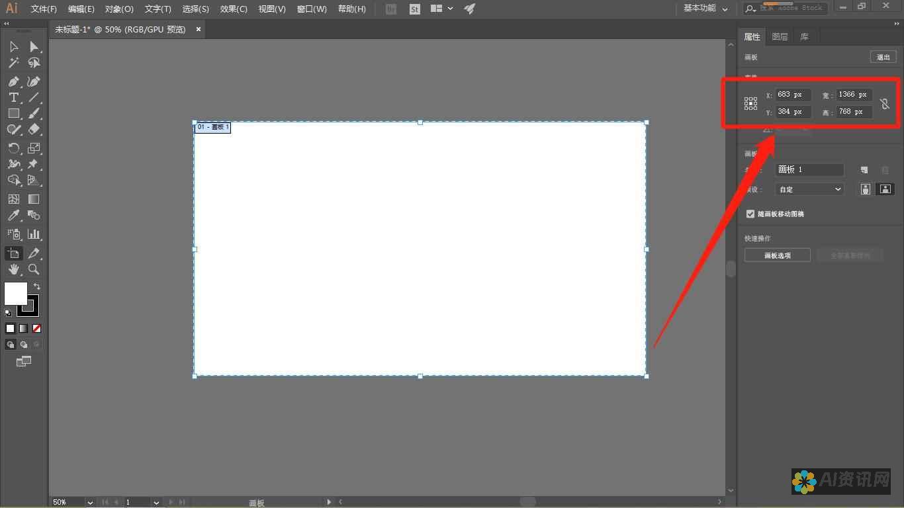This screenshot has width=904, height=508.
Task: Open the 自定 preset dropdown
Action: [809, 189]
